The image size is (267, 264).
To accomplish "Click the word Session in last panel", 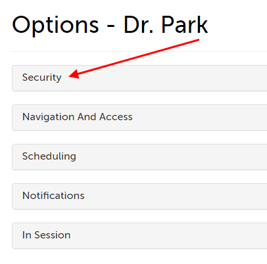I will coord(53,235).
